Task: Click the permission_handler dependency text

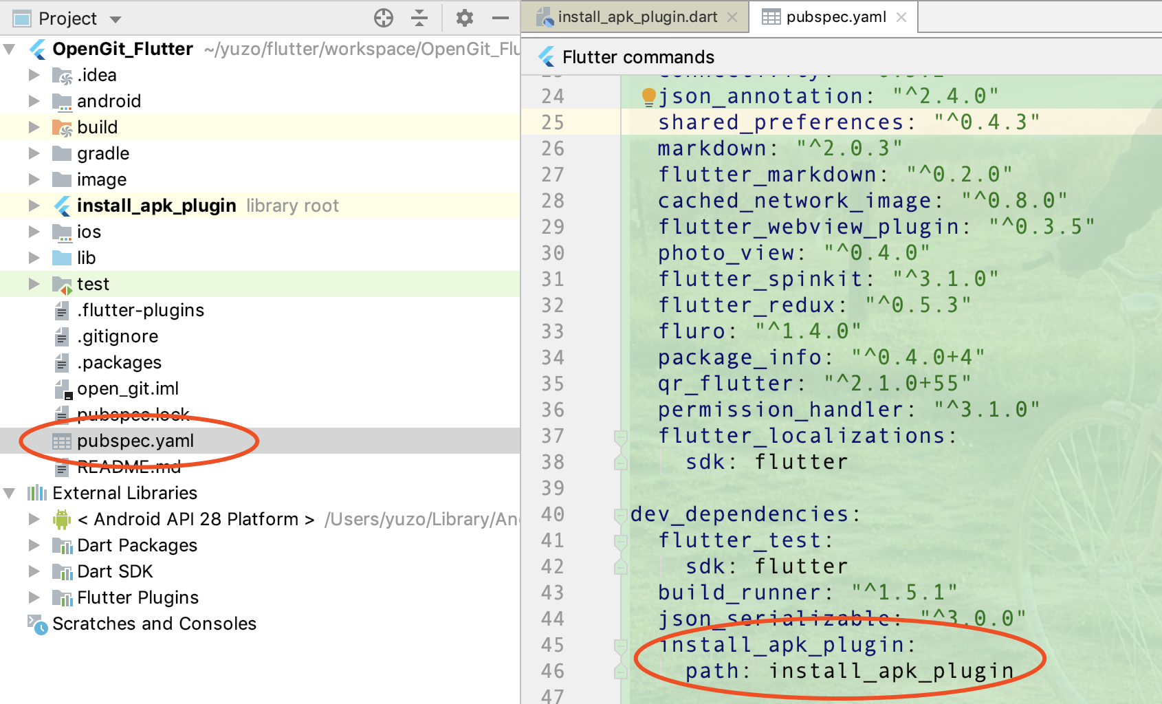Action: 780,410
